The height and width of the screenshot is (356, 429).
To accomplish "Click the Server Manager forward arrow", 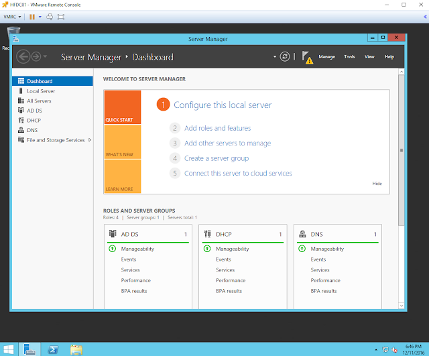I will [36, 56].
